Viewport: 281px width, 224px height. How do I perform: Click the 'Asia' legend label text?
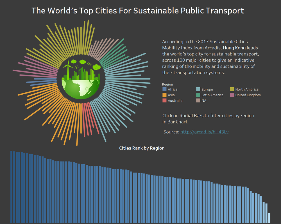point(171,95)
